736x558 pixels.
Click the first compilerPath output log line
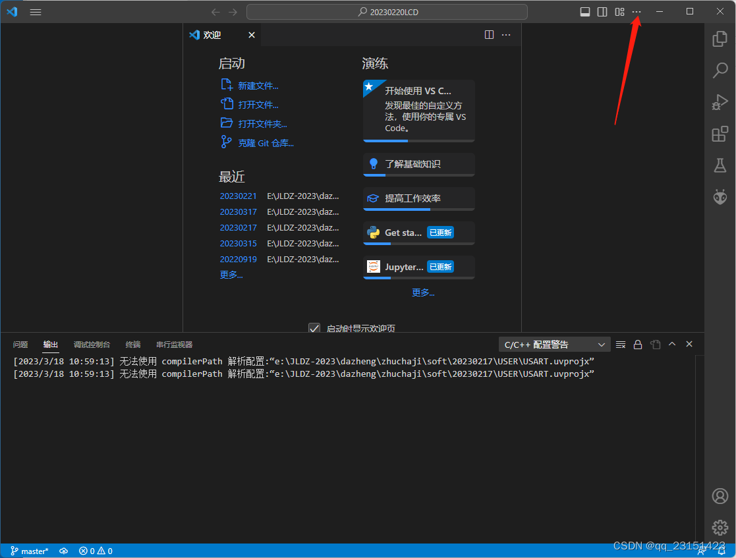[x=304, y=362]
